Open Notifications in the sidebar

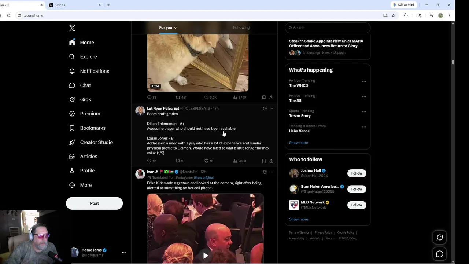pos(89,71)
